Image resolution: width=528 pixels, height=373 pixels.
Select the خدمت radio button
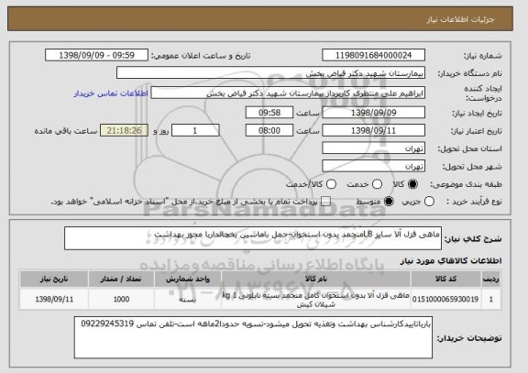point(377,184)
